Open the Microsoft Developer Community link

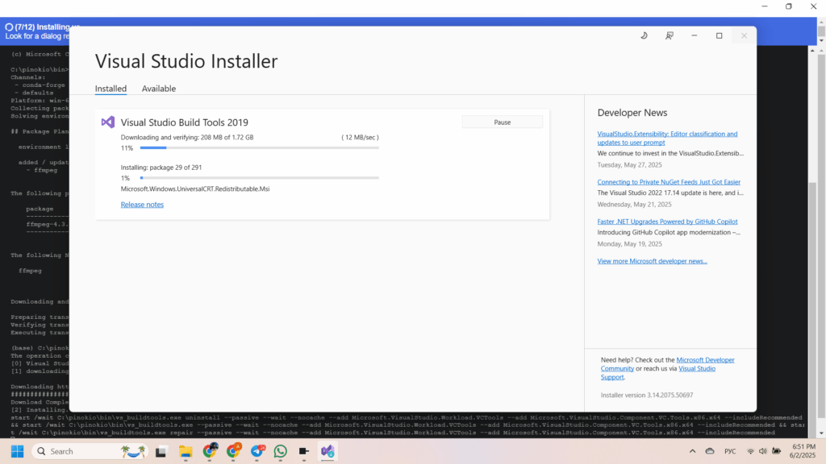pyautogui.click(x=705, y=360)
